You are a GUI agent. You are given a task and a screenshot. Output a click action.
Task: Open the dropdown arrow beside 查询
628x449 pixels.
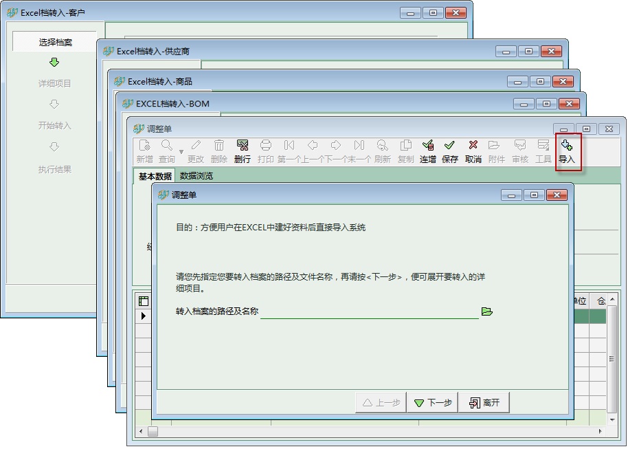pos(181,152)
